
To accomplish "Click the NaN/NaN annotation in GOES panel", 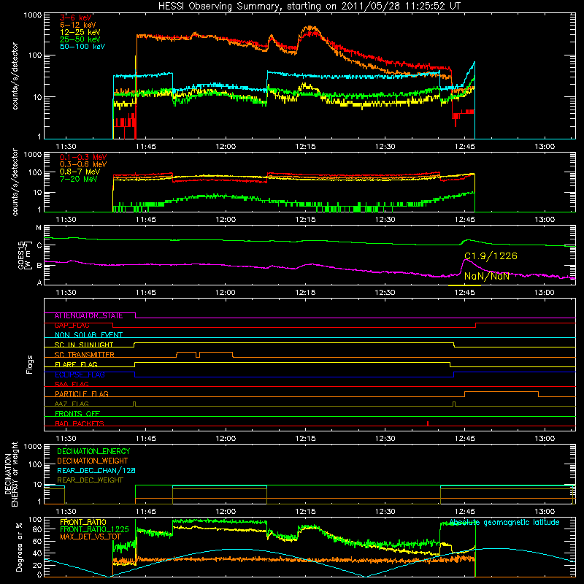I will [486, 276].
